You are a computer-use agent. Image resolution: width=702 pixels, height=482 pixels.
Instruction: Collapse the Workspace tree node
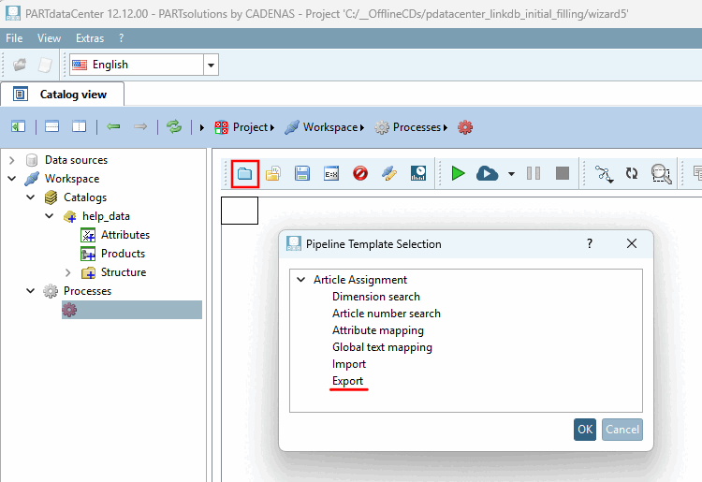(x=12, y=179)
